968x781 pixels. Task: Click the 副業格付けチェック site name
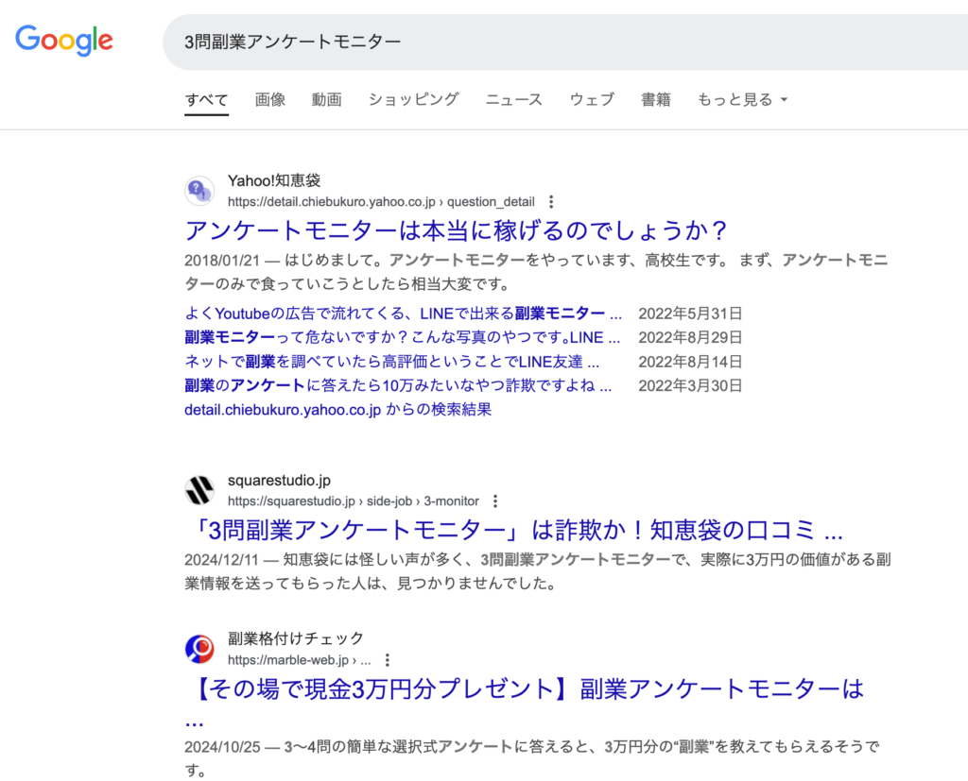[x=296, y=638]
